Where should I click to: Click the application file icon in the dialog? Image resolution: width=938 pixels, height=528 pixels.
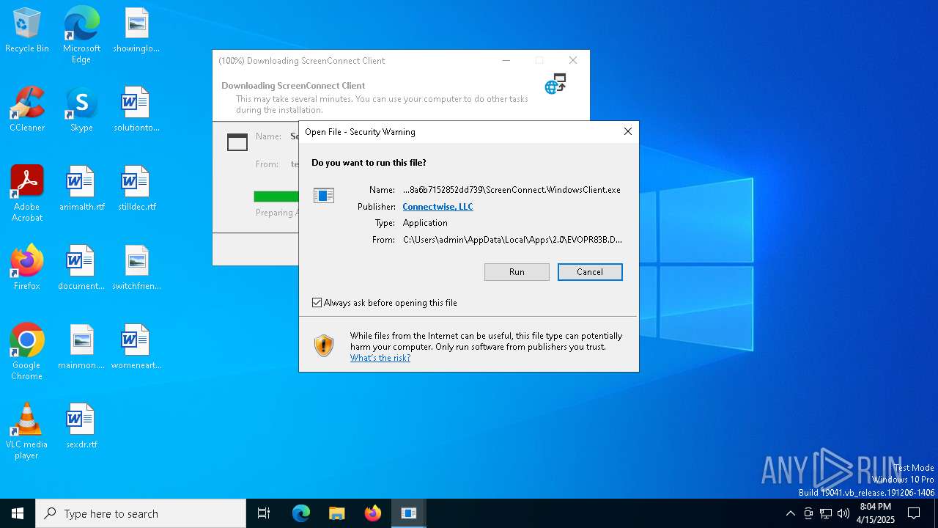tap(323, 195)
